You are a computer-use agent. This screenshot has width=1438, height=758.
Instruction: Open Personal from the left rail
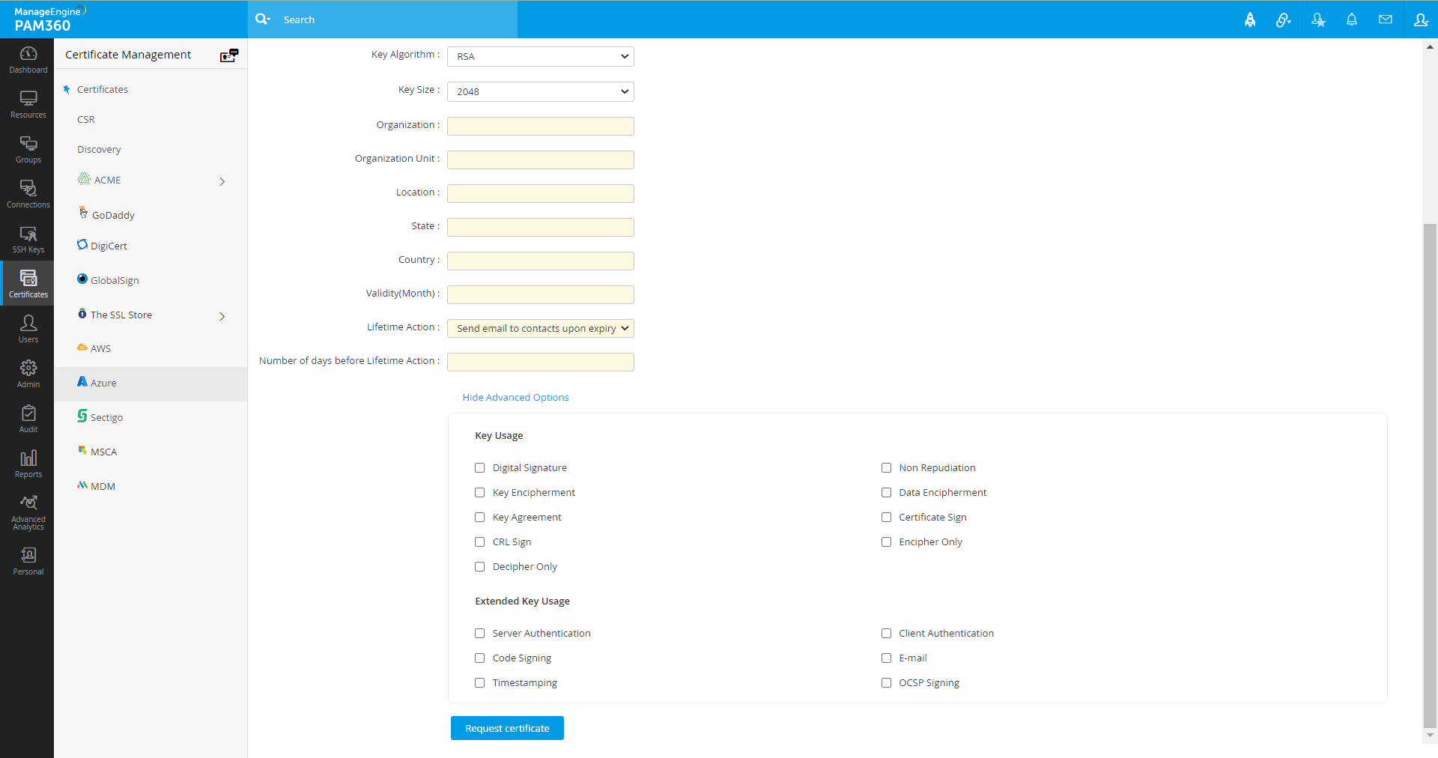point(28,561)
